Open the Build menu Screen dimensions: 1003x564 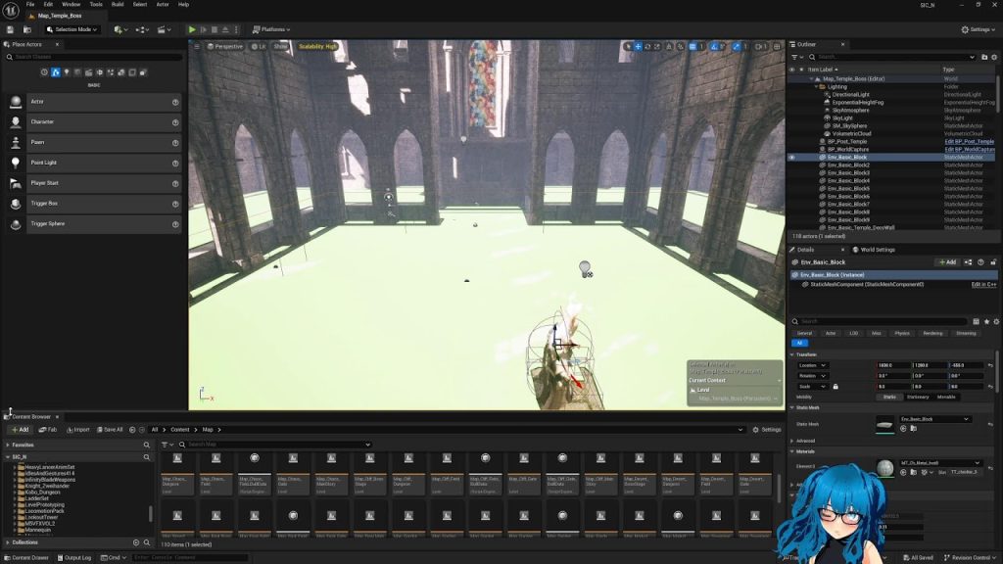(x=117, y=5)
